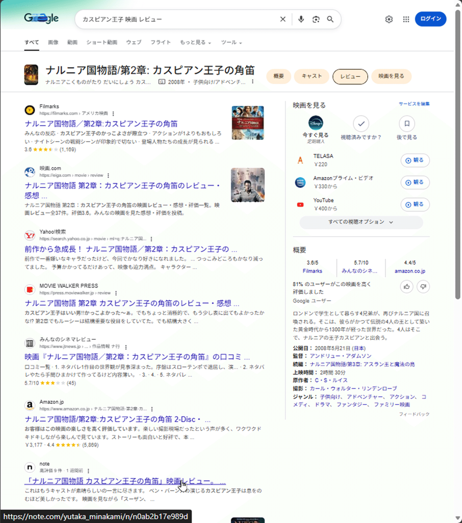Open author C・S・ルイス link
The image size is (462, 523).
[x=331, y=380]
